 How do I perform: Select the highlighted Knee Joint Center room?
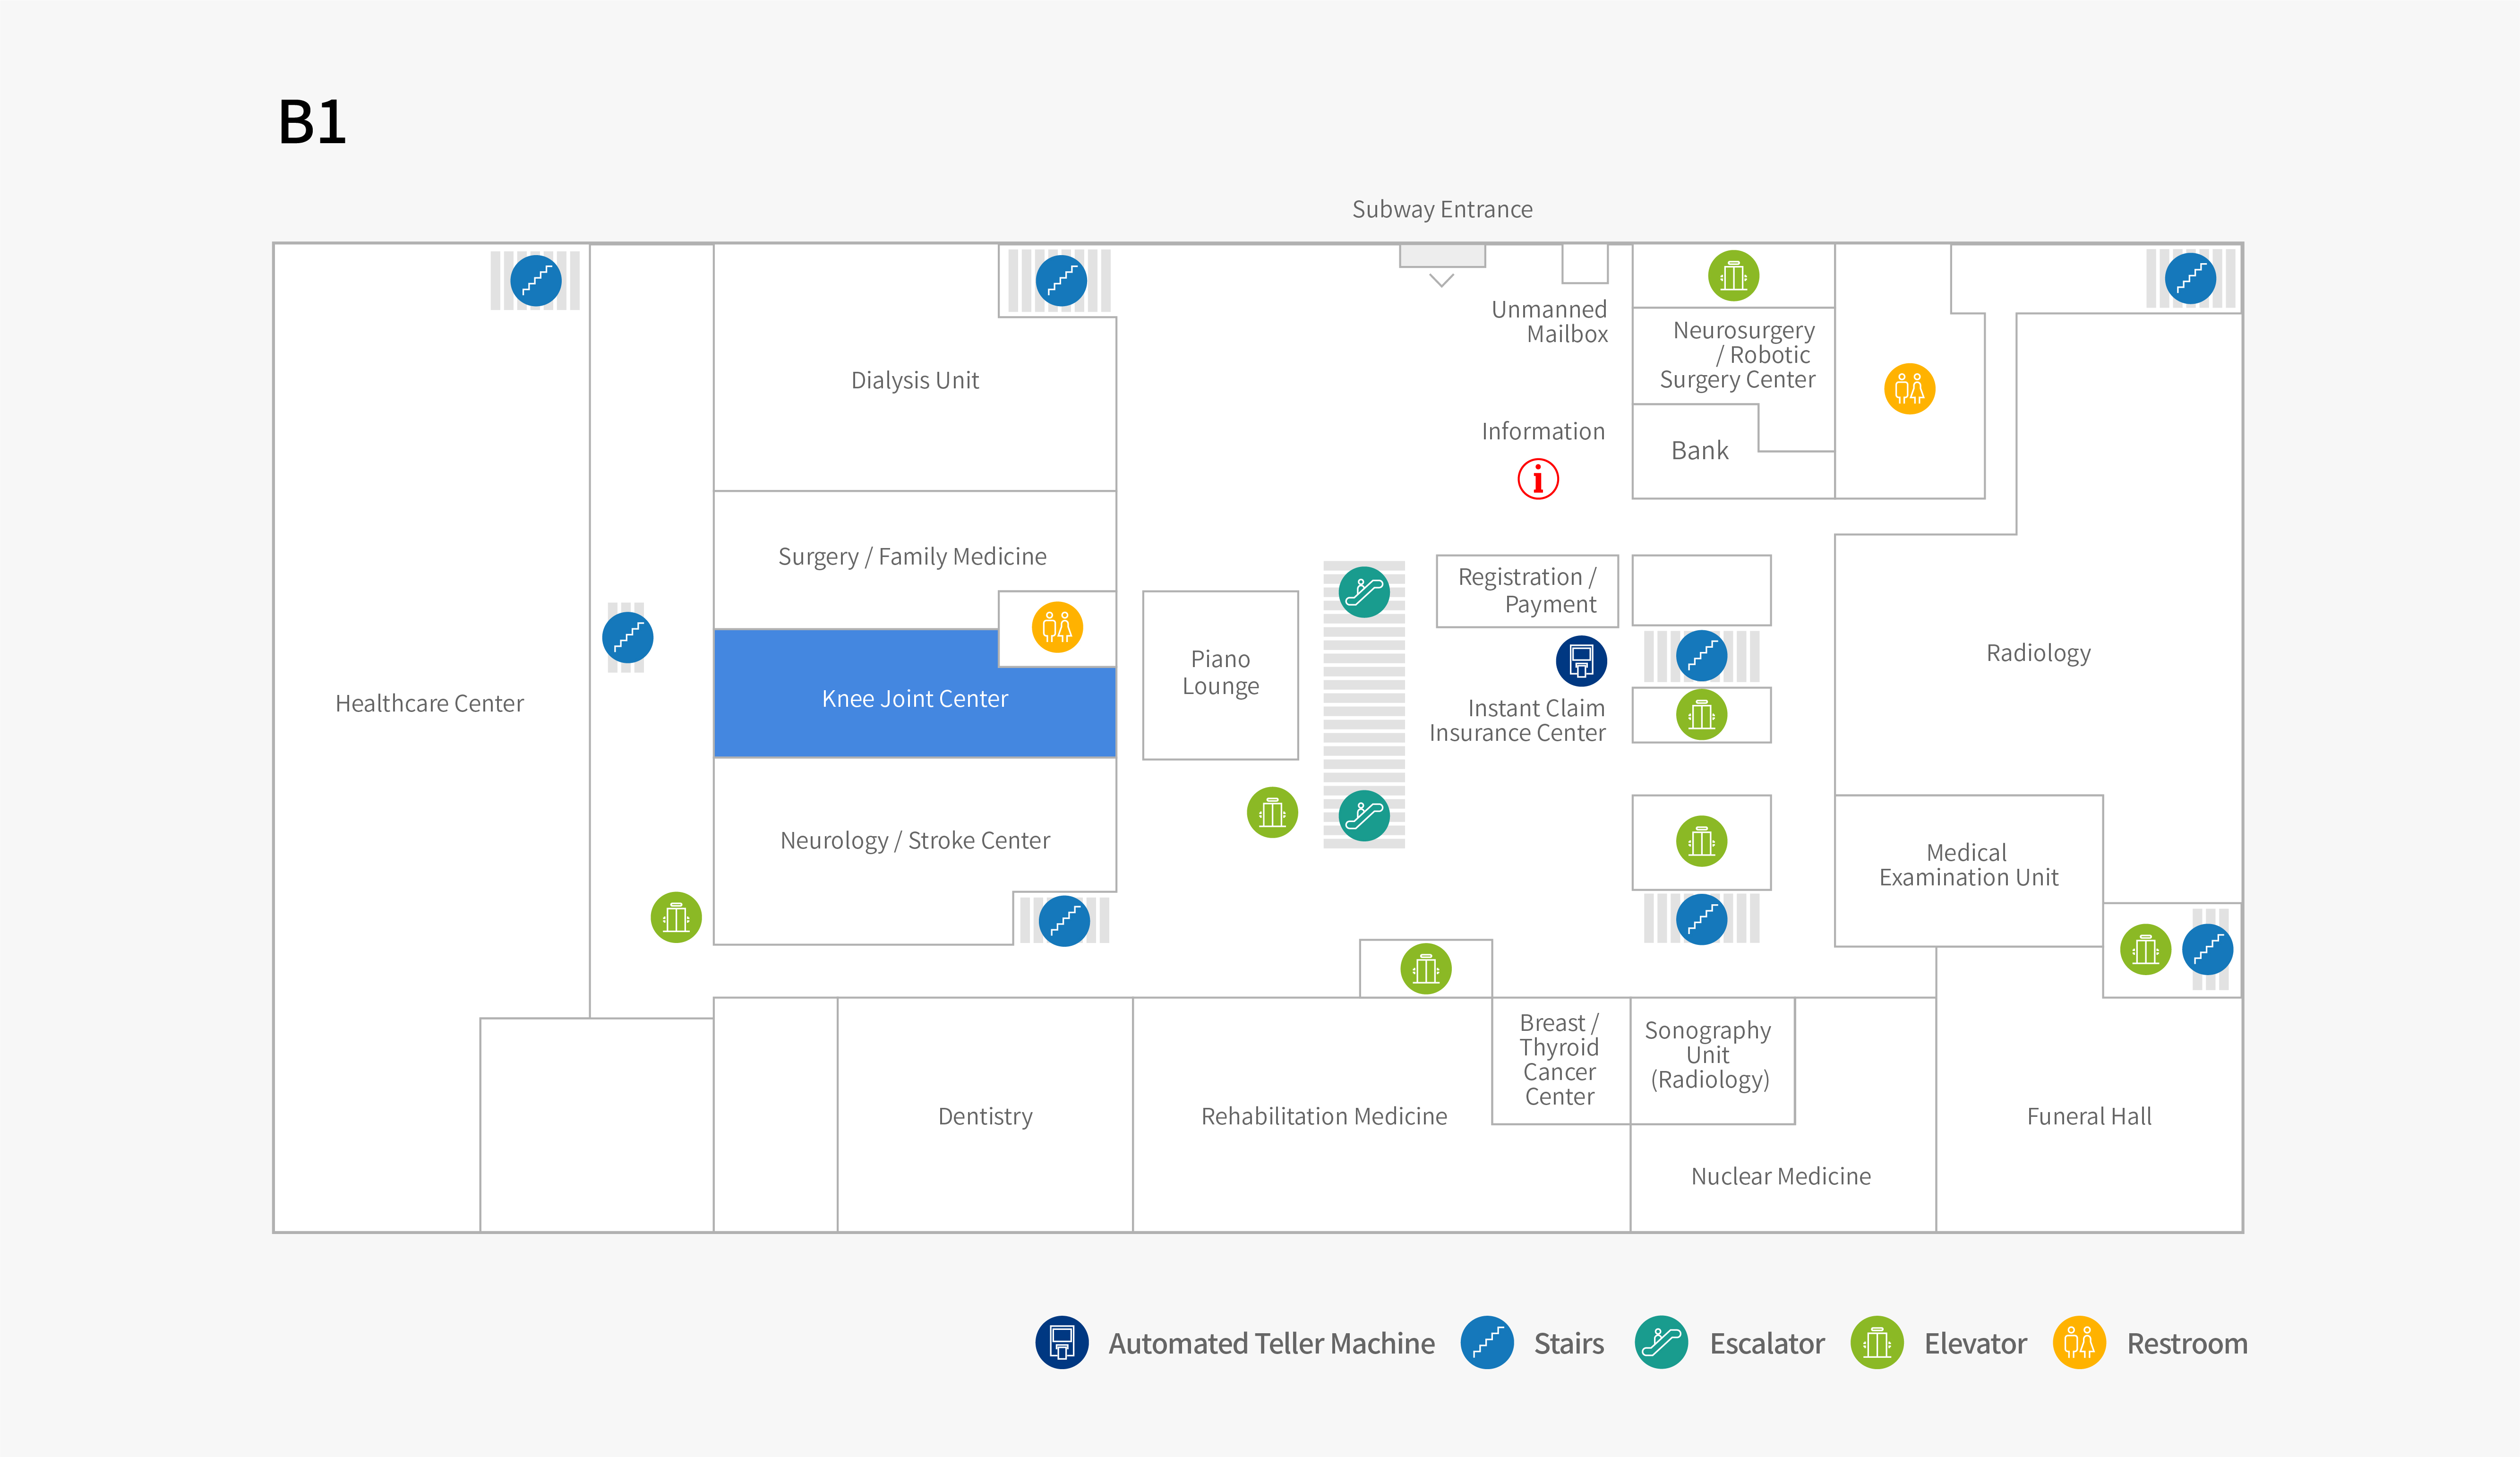click(914, 693)
